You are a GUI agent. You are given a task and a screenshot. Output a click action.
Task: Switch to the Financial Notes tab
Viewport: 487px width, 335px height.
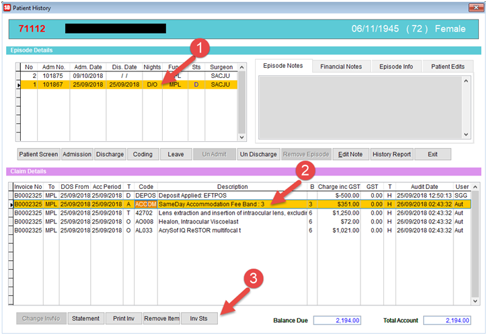(x=341, y=67)
